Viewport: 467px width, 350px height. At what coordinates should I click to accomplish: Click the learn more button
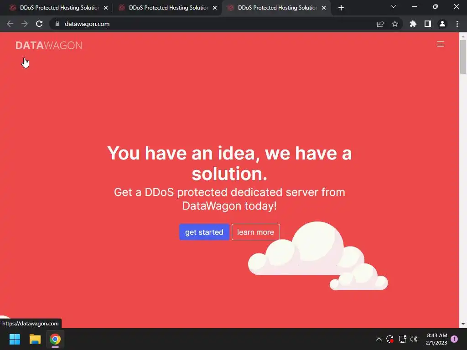[x=255, y=232]
